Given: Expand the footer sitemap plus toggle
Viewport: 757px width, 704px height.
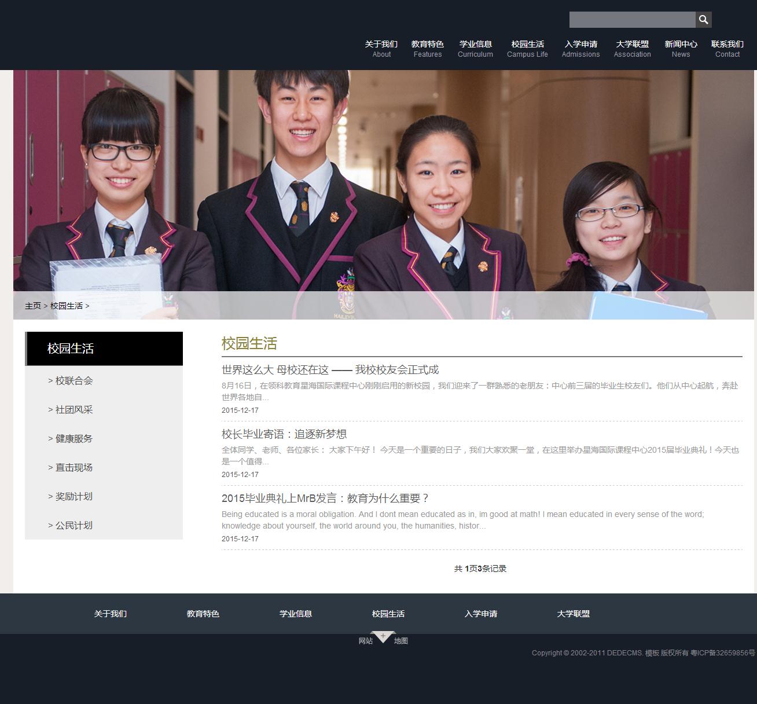Looking at the screenshot, I should tap(383, 636).
